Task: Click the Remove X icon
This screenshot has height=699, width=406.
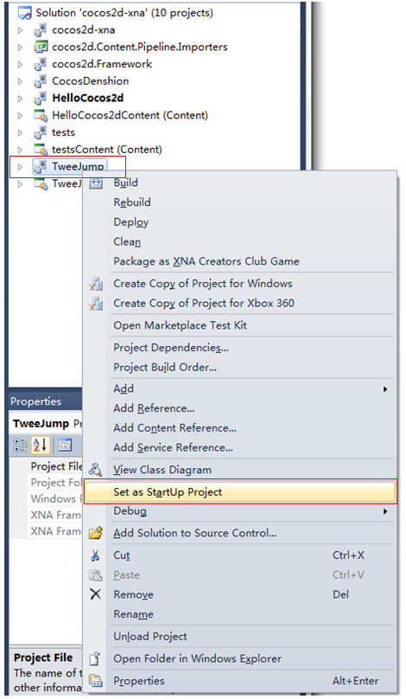Action: (x=95, y=594)
